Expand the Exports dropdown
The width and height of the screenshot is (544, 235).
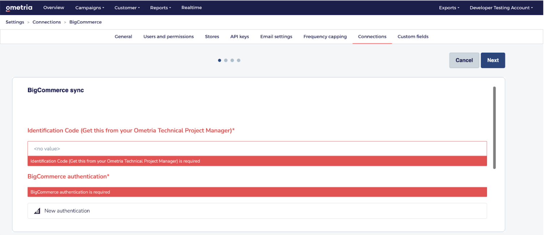pos(449,8)
